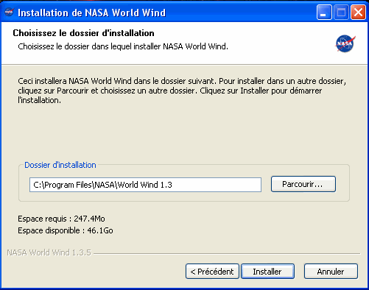Viewport: 369px width, 290px height.
Task: Click the 'NASA World Wind 1.3.5' version text
Action: [49, 252]
